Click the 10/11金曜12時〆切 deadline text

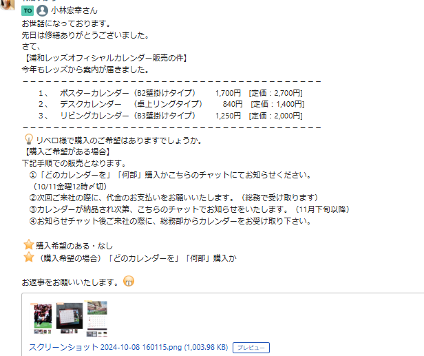(70, 187)
